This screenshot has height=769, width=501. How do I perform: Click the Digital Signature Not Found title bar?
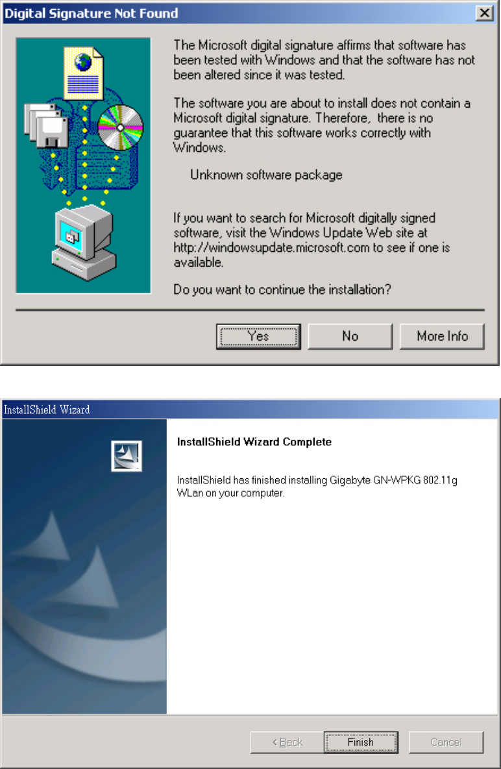[240, 13]
